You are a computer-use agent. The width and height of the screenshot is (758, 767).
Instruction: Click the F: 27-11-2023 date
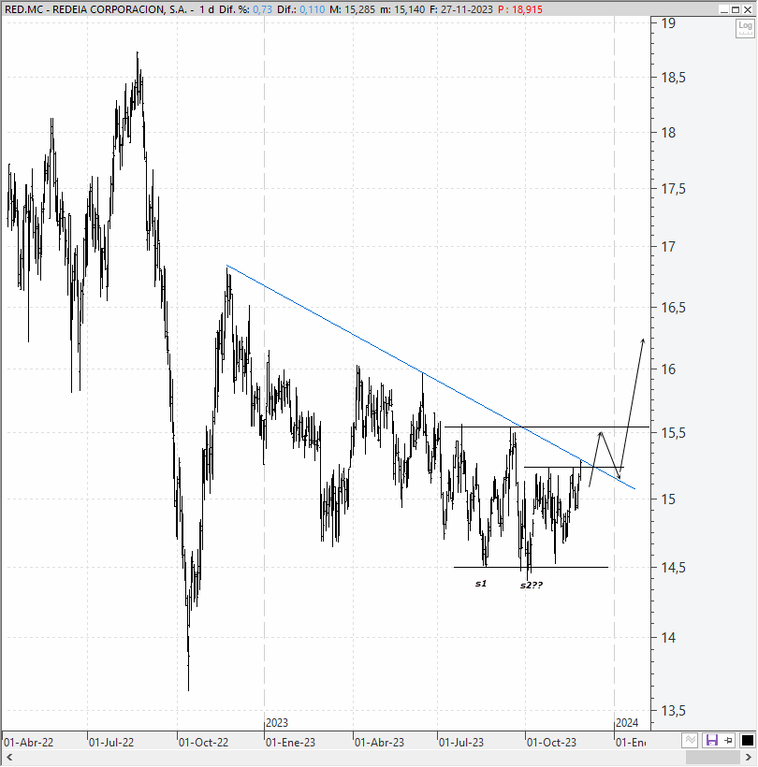[461, 9]
